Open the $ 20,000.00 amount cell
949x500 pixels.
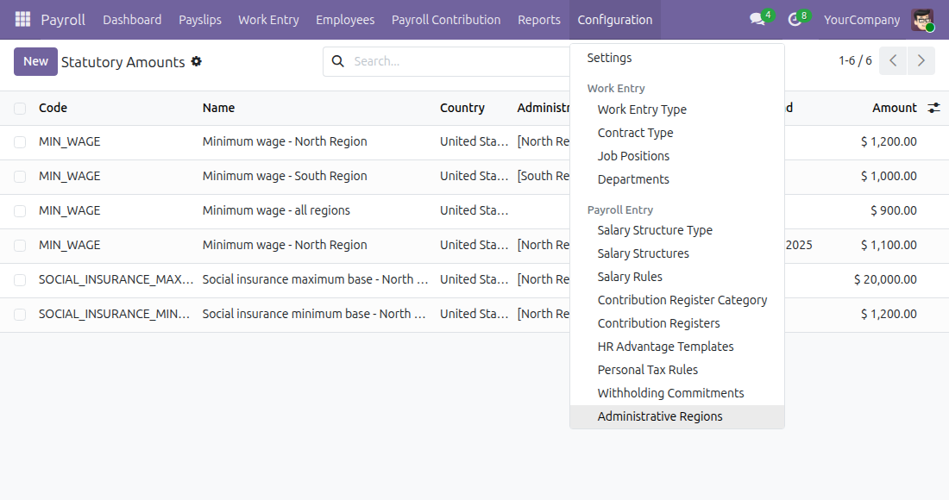(885, 279)
